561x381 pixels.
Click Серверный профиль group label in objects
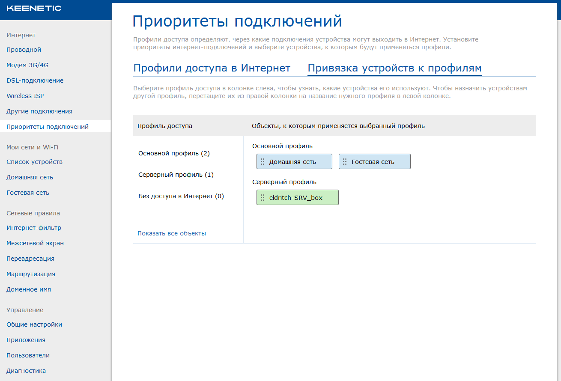coord(284,182)
